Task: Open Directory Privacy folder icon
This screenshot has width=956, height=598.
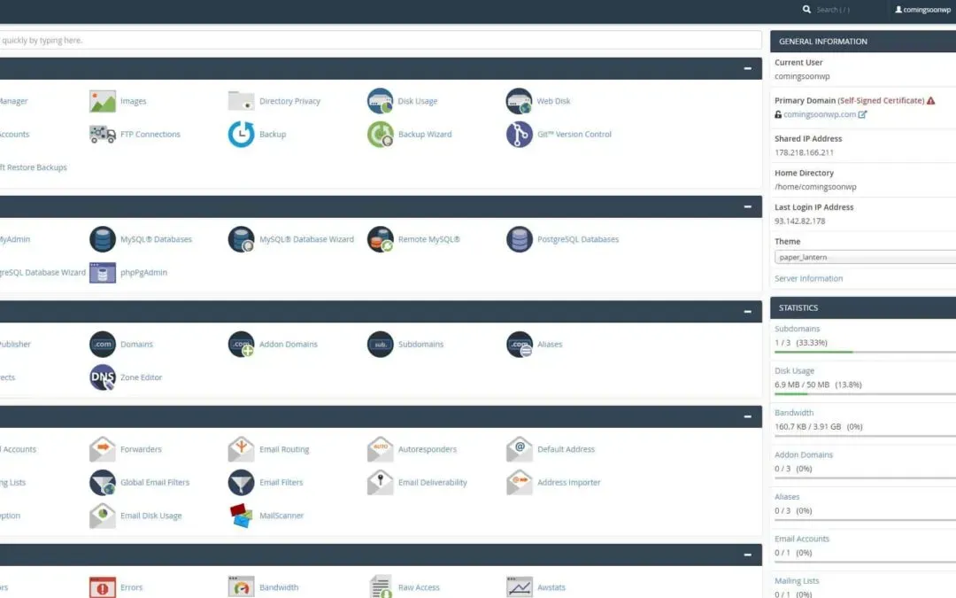Action: [x=241, y=101]
